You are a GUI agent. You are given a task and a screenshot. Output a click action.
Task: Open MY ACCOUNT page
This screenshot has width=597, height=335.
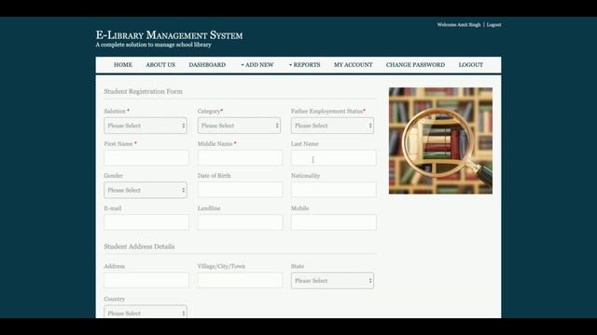coord(354,65)
